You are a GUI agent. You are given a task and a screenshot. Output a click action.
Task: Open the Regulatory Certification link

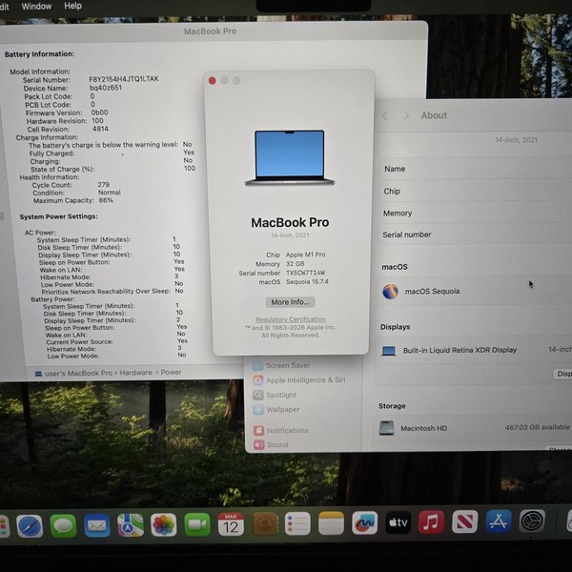coord(291,319)
